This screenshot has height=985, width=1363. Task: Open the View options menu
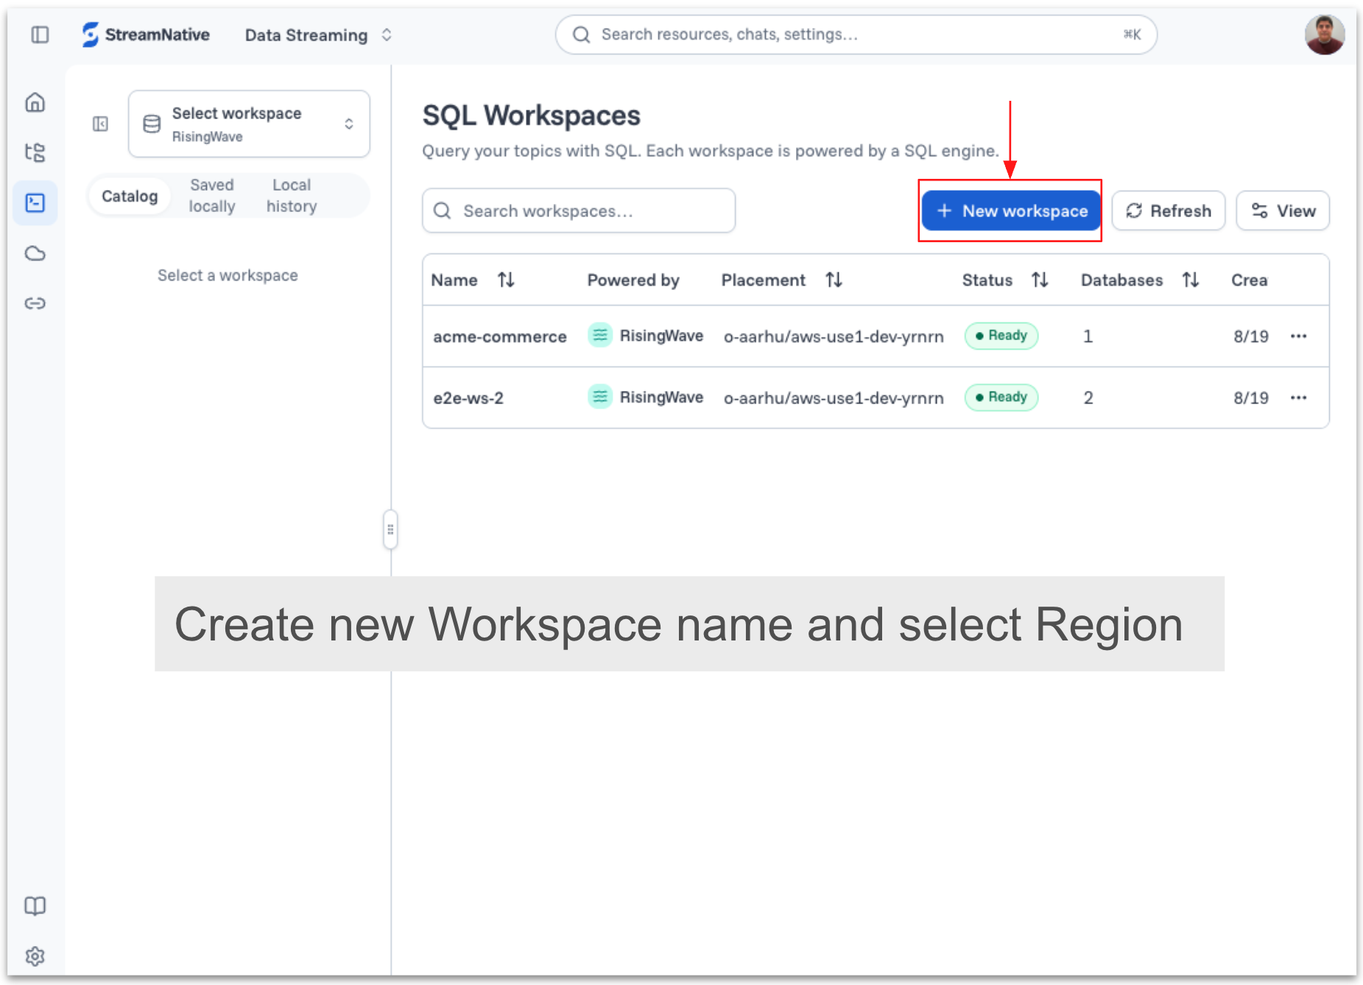pyautogui.click(x=1283, y=211)
